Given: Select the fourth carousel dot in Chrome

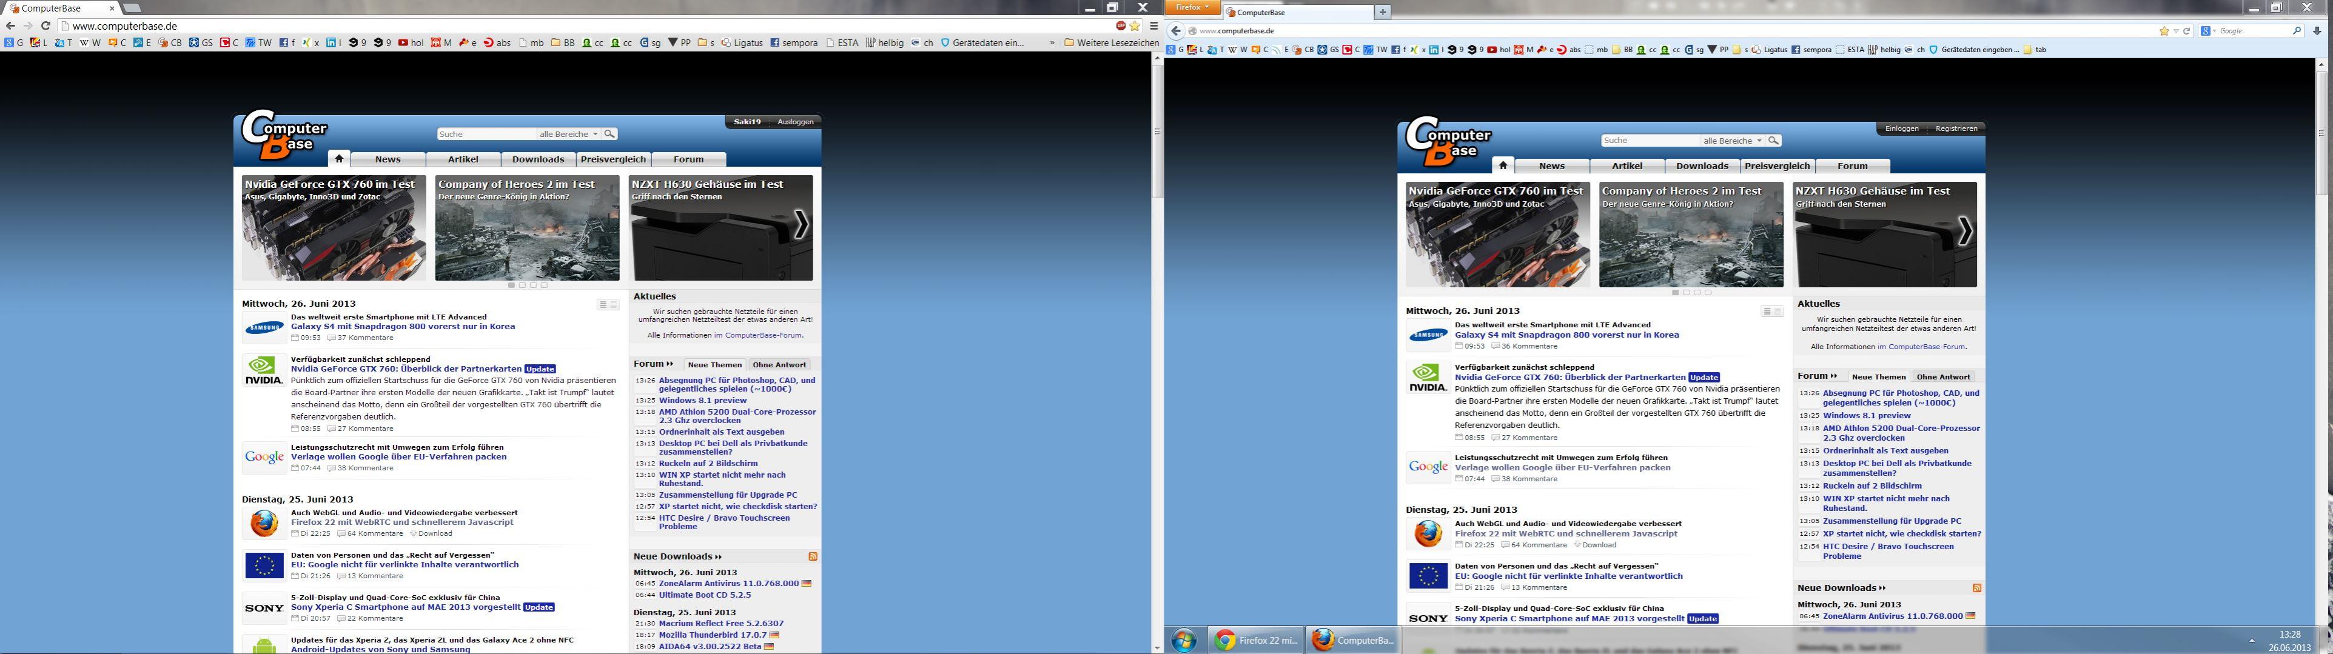Looking at the screenshot, I should 543,285.
